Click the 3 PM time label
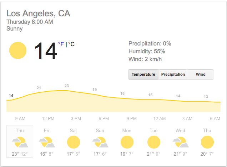Screen dimensions: 227x167 coord(76,119)
